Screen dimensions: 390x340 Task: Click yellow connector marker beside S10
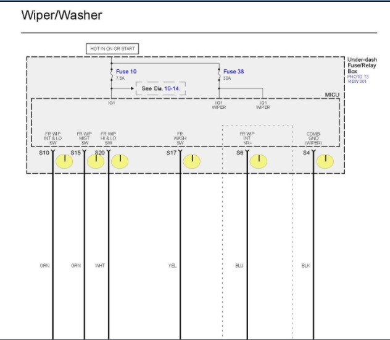[64, 161]
